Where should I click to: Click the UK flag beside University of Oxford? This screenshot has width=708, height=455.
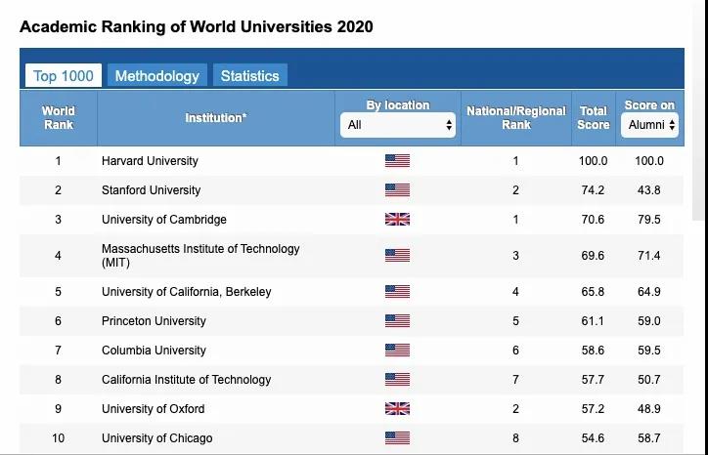[x=397, y=409]
